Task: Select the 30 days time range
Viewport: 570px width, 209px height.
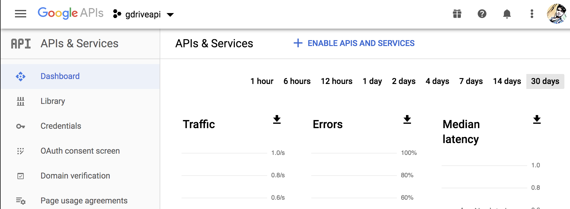Action: (x=545, y=81)
